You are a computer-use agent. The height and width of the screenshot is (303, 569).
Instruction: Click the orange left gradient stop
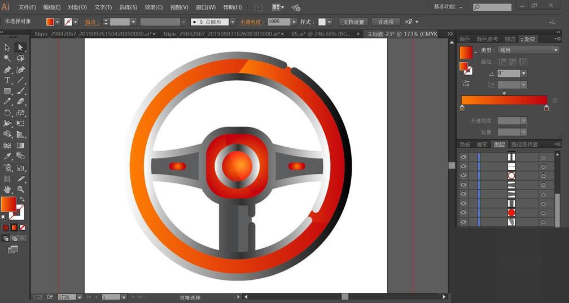pyautogui.click(x=462, y=108)
